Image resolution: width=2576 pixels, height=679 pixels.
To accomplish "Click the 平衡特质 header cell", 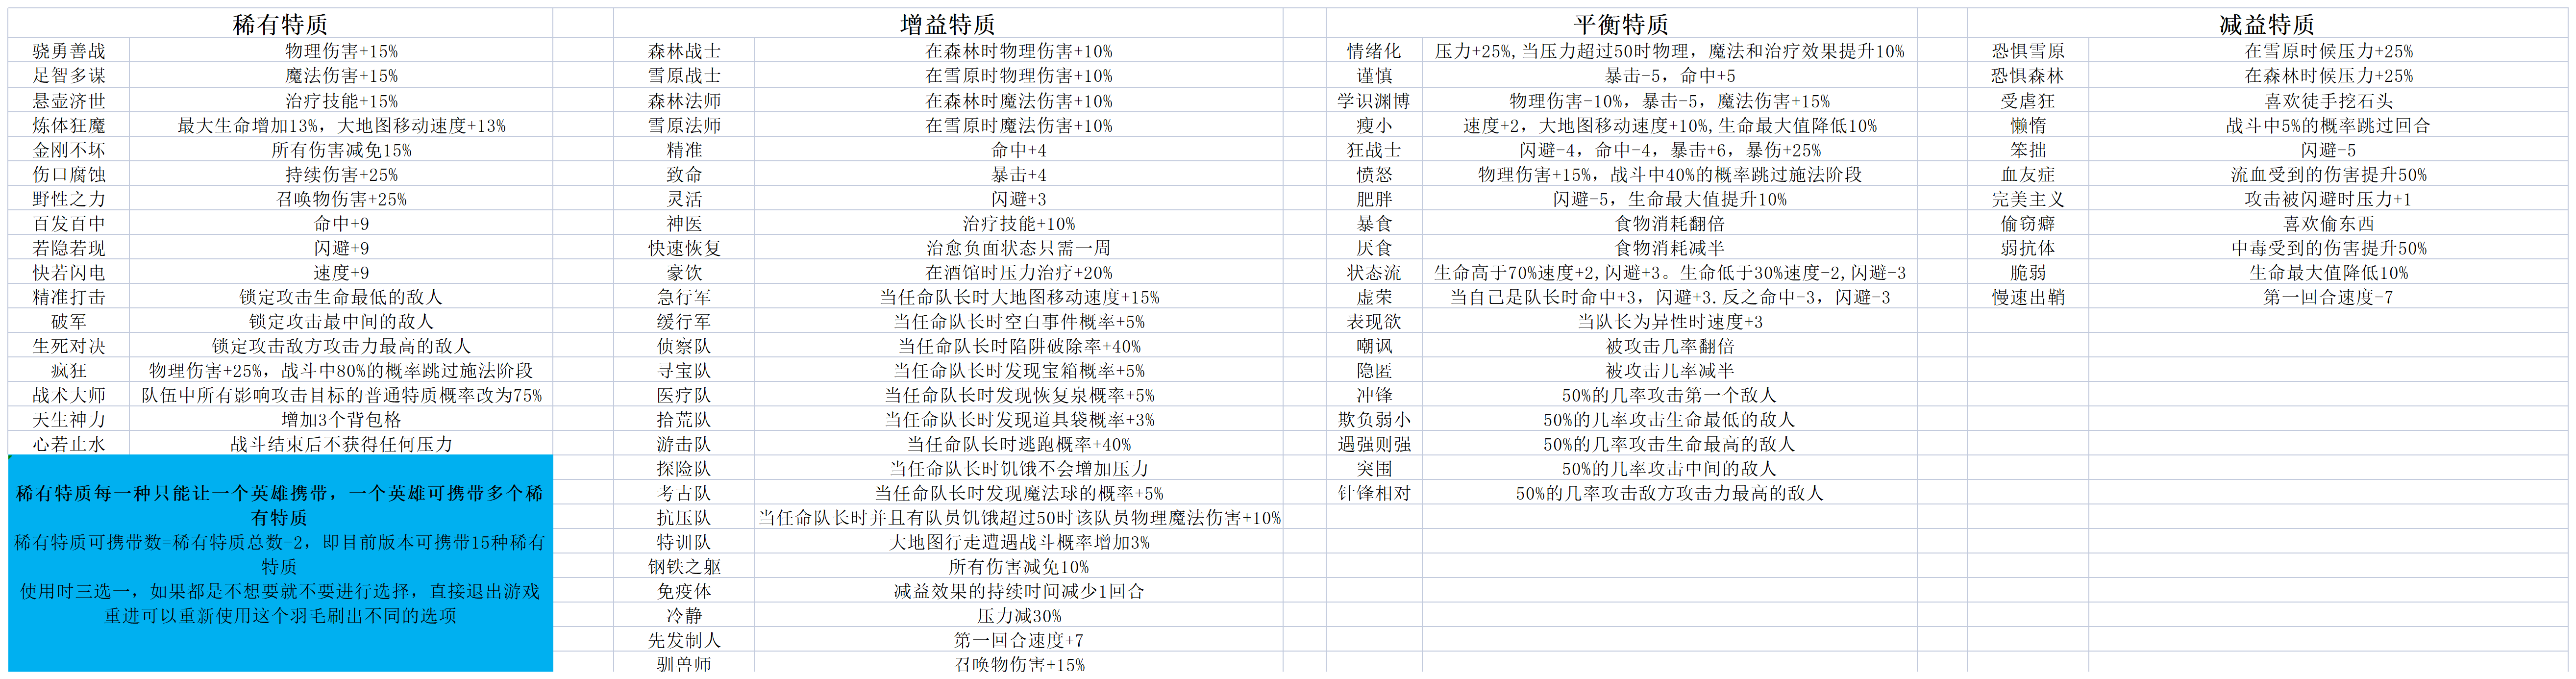I will tap(1621, 24).
